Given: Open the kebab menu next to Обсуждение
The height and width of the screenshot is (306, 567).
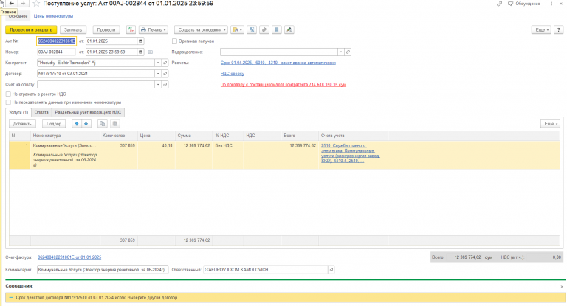Looking at the screenshot, I should pos(551,4).
